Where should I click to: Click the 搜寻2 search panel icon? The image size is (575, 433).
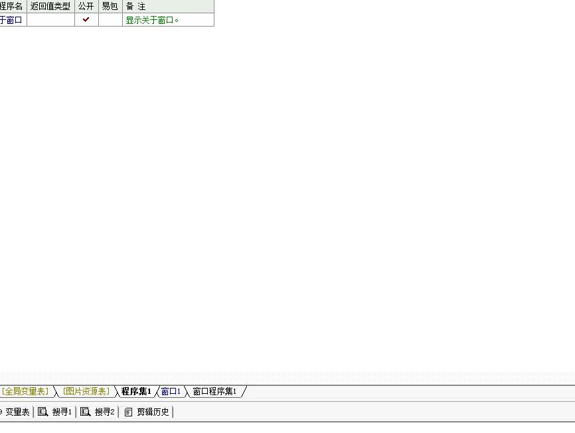85,412
